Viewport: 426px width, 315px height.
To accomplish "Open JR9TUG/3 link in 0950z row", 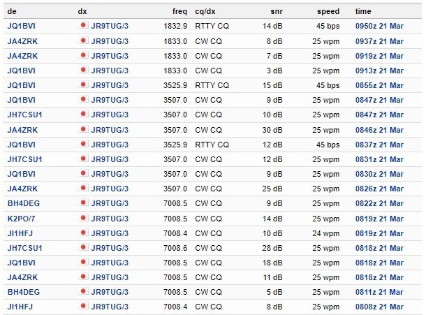I will [110, 26].
